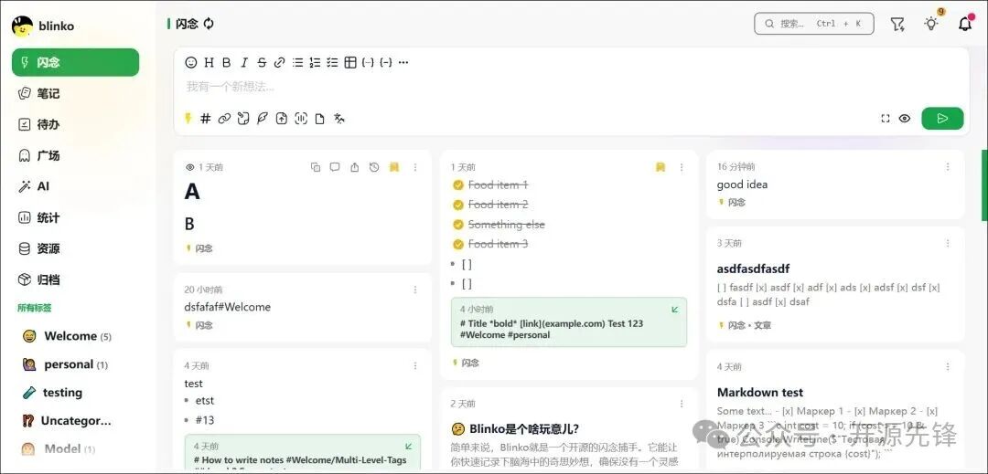Uncheck the Something else checkbox

(458, 225)
